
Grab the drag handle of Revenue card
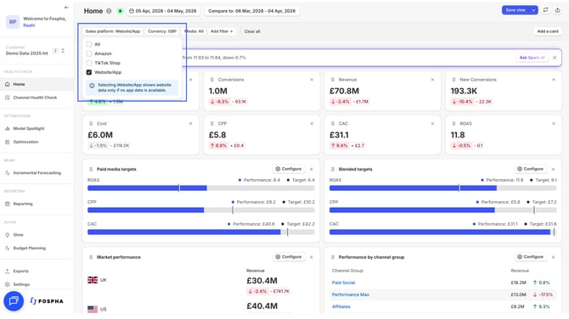[332, 80]
